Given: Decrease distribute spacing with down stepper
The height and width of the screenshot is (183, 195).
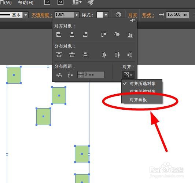Looking at the screenshot, I should point(81,76).
